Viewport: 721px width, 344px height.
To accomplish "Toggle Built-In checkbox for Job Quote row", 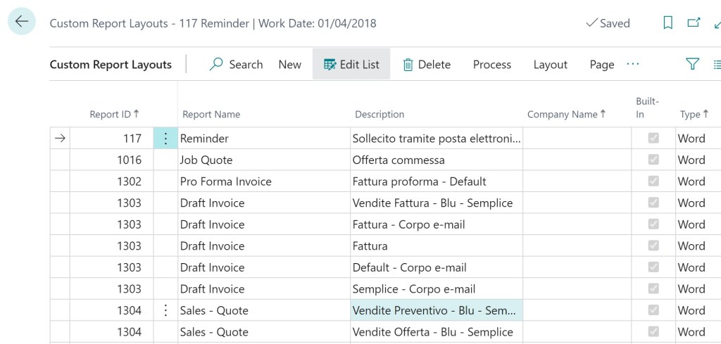I will tap(653, 160).
